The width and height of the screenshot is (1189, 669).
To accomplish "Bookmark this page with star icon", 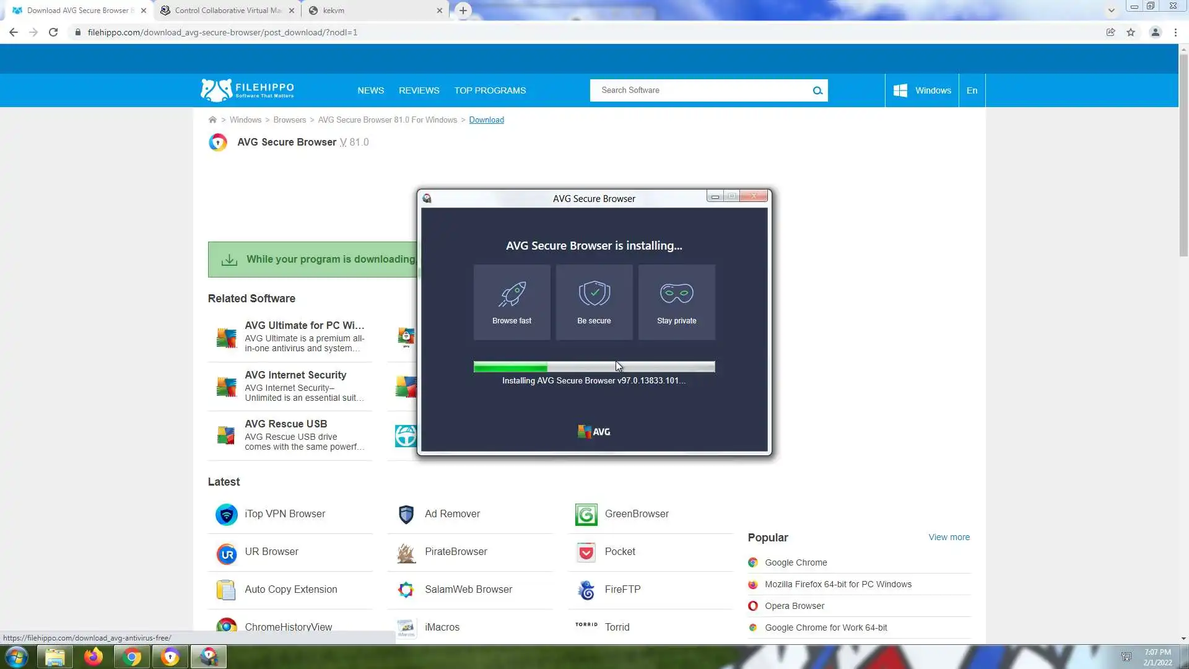I will pyautogui.click(x=1131, y=32).
